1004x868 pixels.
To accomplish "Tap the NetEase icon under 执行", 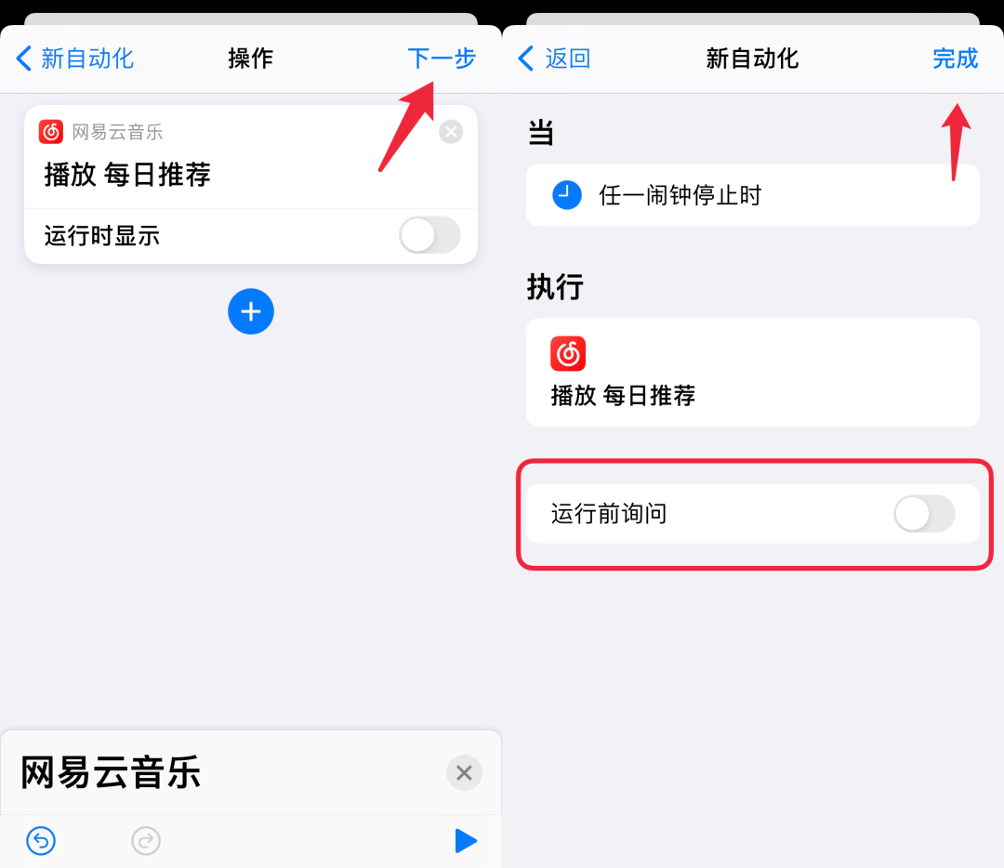I will (568, 353).
